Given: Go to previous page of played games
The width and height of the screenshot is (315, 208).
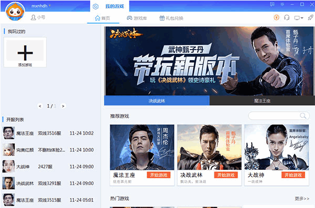Looking at the screenshot, I should (40, 106).
